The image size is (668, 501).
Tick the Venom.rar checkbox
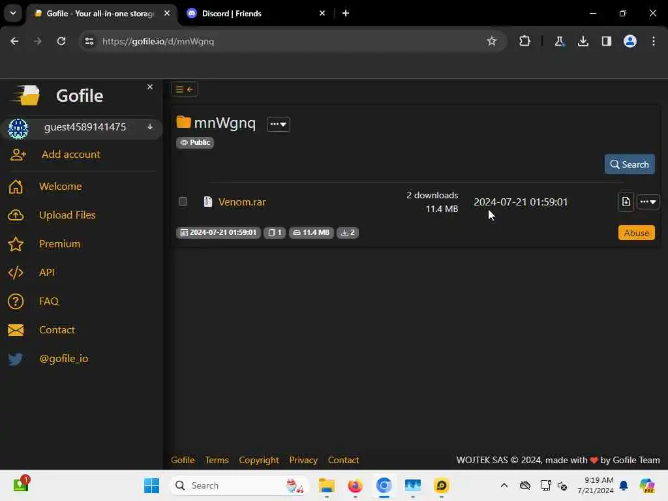coord(183,201)
